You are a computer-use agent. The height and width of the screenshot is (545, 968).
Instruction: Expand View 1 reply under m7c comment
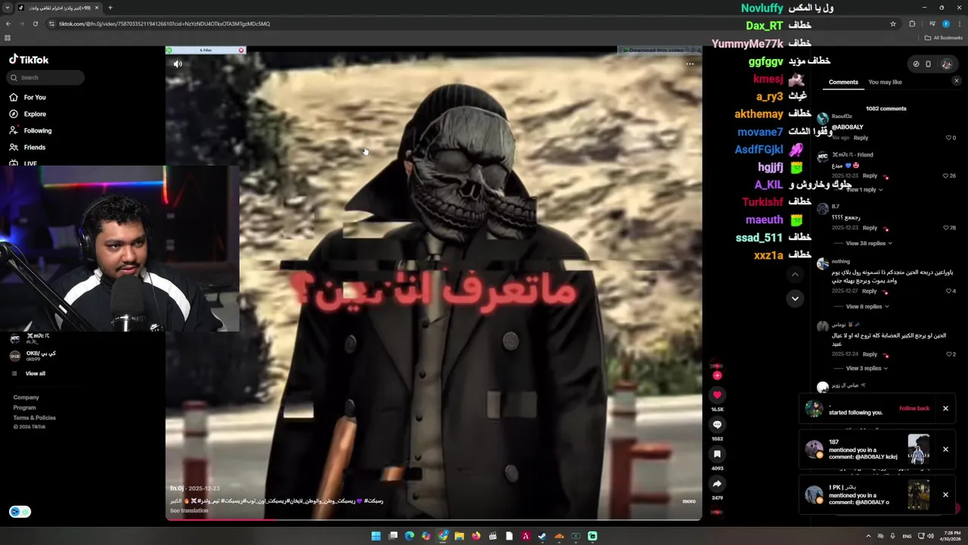863,189
